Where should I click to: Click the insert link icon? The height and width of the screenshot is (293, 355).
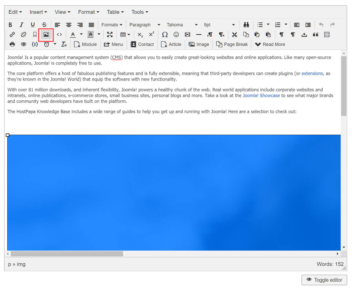pos(12,35)
